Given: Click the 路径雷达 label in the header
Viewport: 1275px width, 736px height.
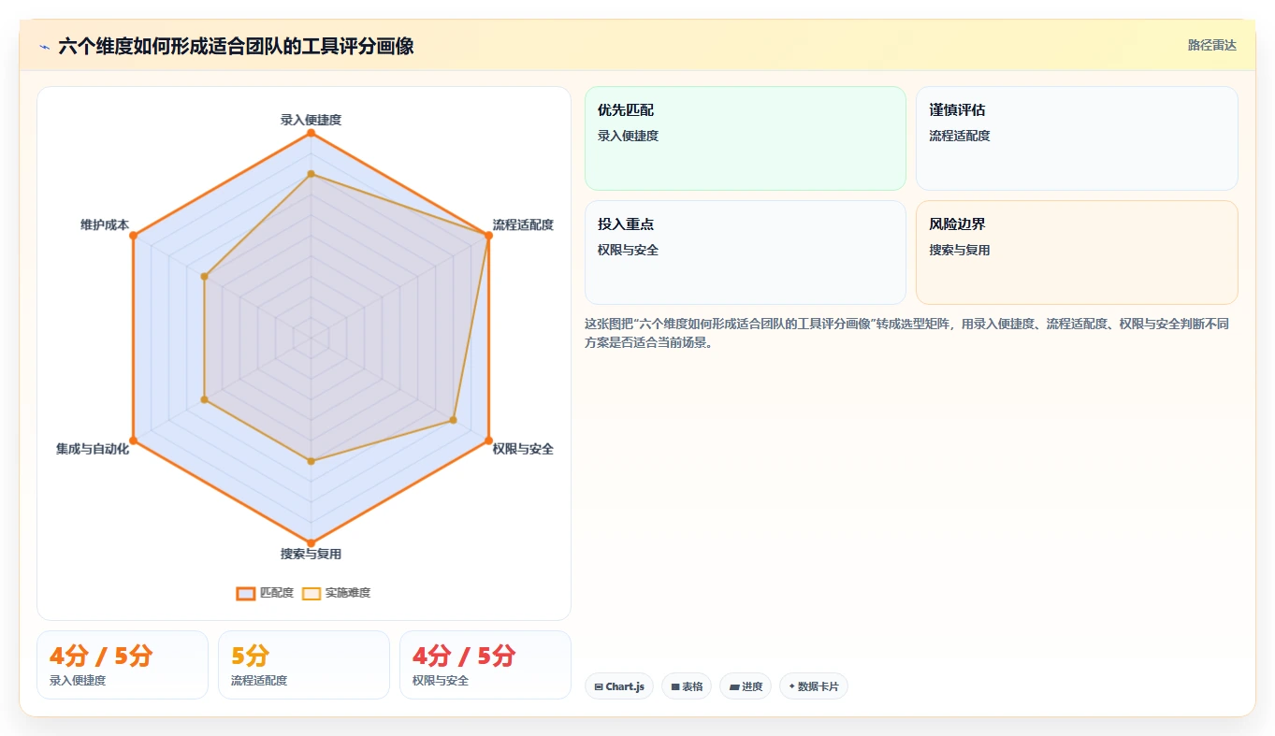Looking at the screenshot, I should (x=1211, y=45).
